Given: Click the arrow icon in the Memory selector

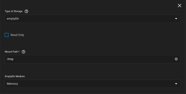Looking at the screenshot, I should (176, 84).
